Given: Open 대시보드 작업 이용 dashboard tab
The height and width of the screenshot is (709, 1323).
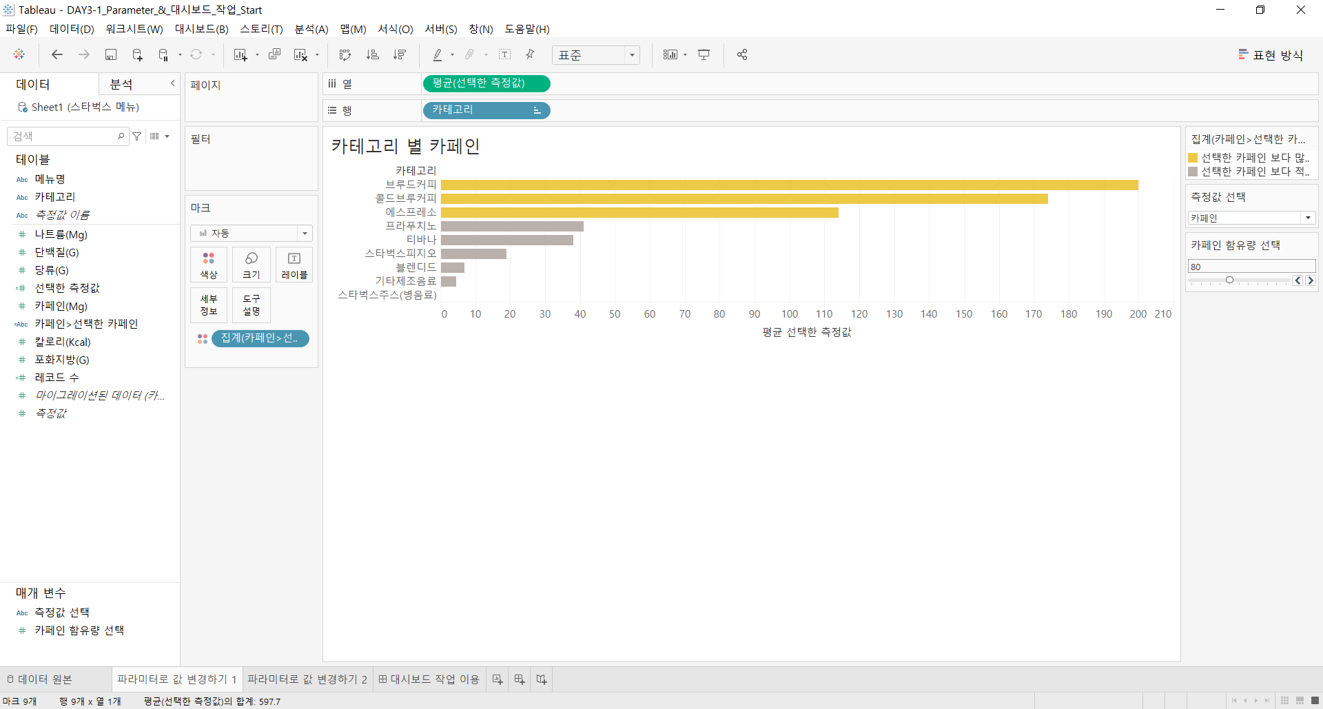Looking at the screenshot, I should pyautogui.click(x=429, y=679).
